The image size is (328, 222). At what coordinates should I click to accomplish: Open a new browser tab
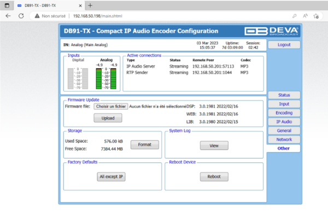90,5
